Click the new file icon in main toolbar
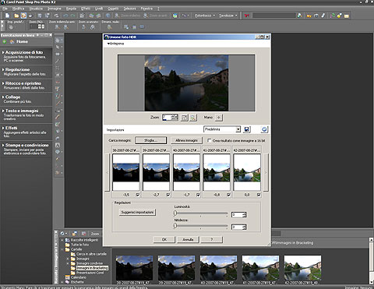 (8, 16)
